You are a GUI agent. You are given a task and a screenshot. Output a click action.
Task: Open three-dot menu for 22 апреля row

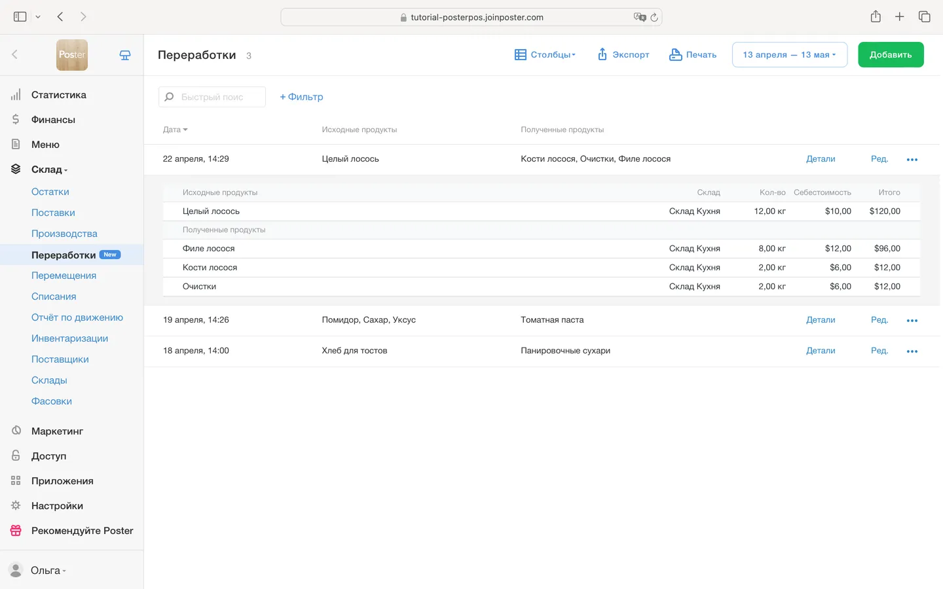pyautogui.click(x=912, y=160)
